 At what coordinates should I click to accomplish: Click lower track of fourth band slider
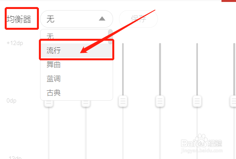160,133
